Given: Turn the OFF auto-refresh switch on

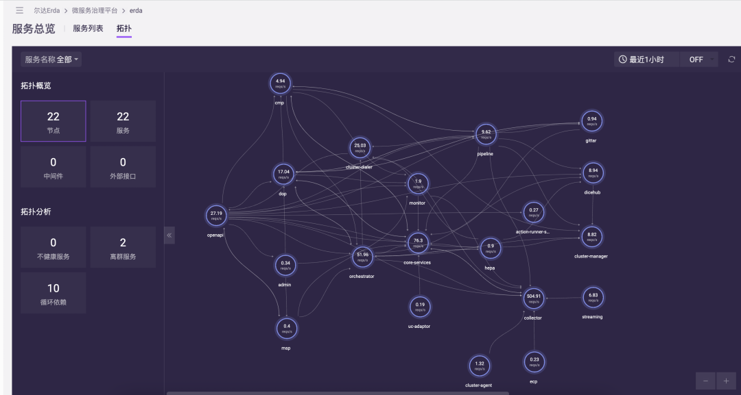Looking at the screenshot, I should point(698,60).
